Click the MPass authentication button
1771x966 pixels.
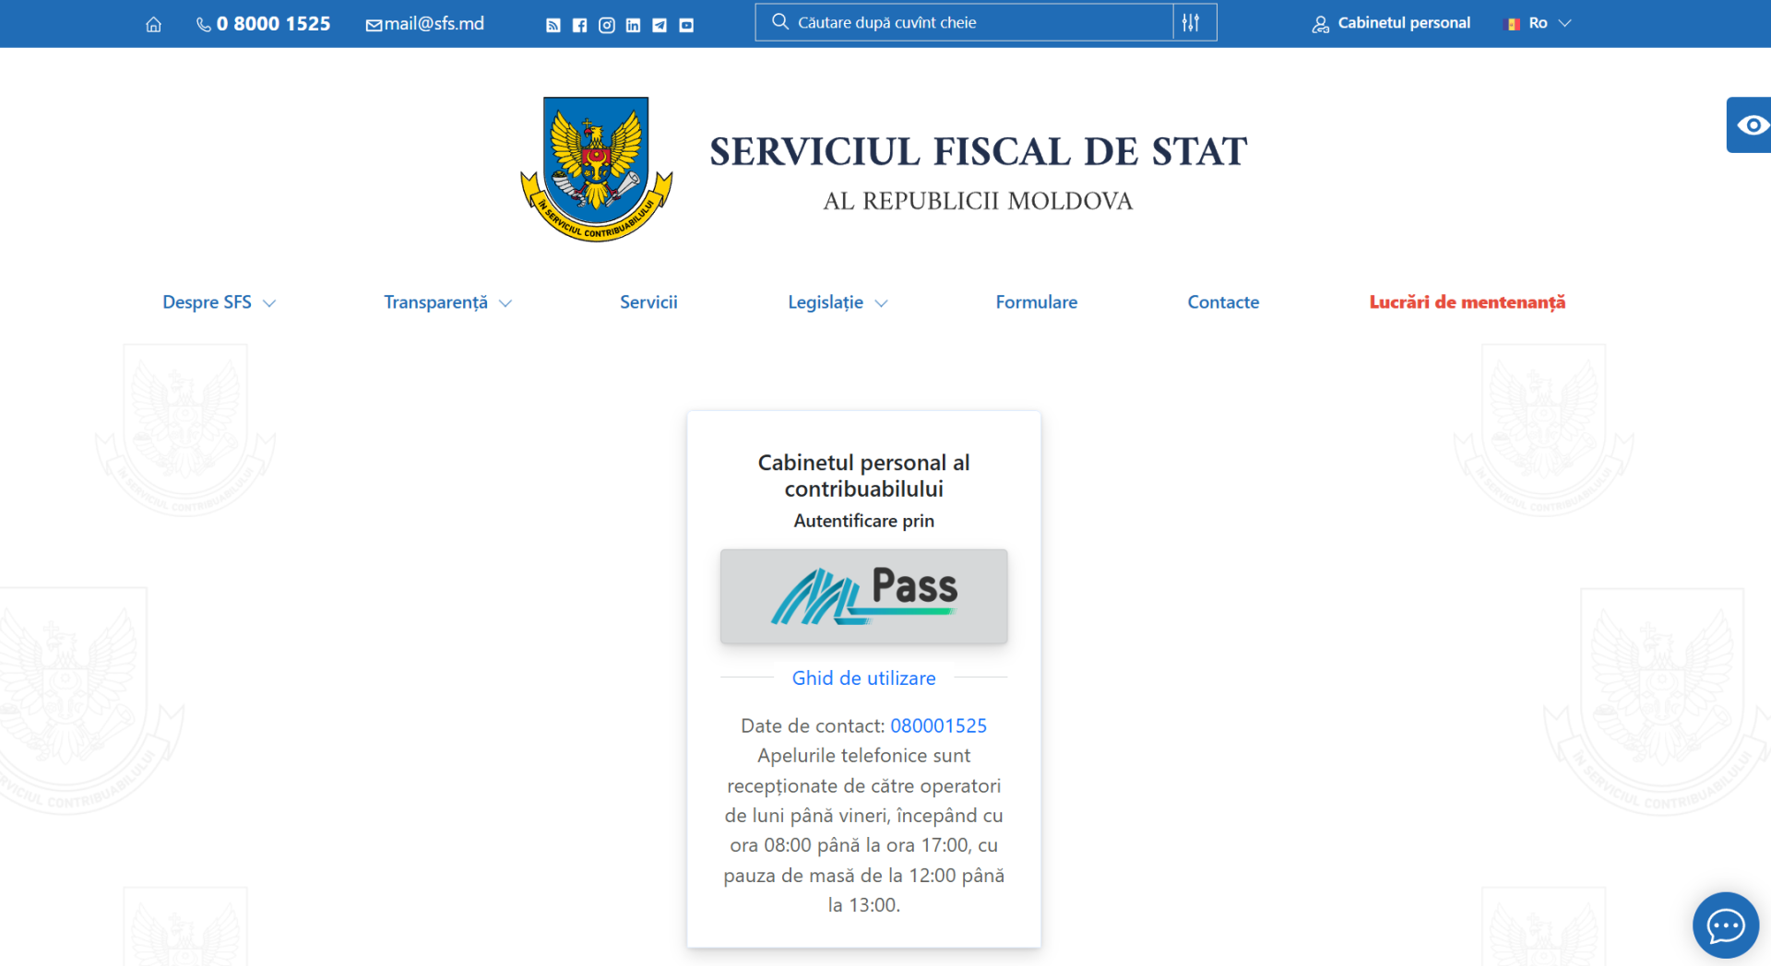click(863, 596)
